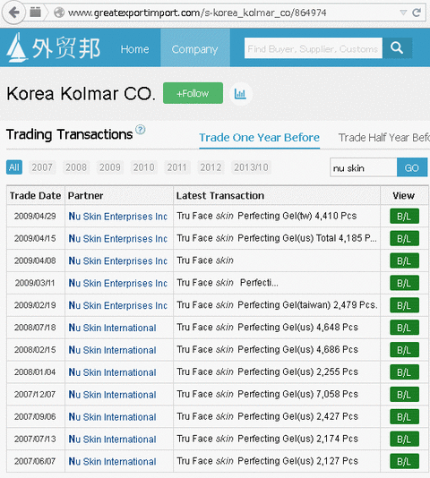Go back with the browser back arrow
This screenshot has width=430, height=478.
click(13, 13)
